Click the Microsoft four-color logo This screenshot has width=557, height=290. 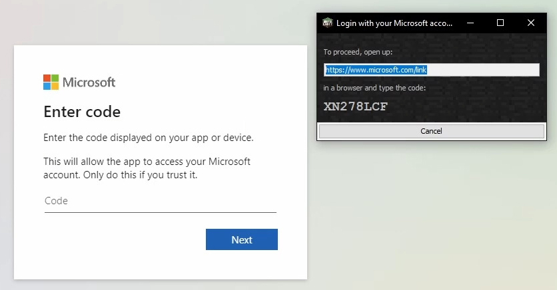click(51, 82)
